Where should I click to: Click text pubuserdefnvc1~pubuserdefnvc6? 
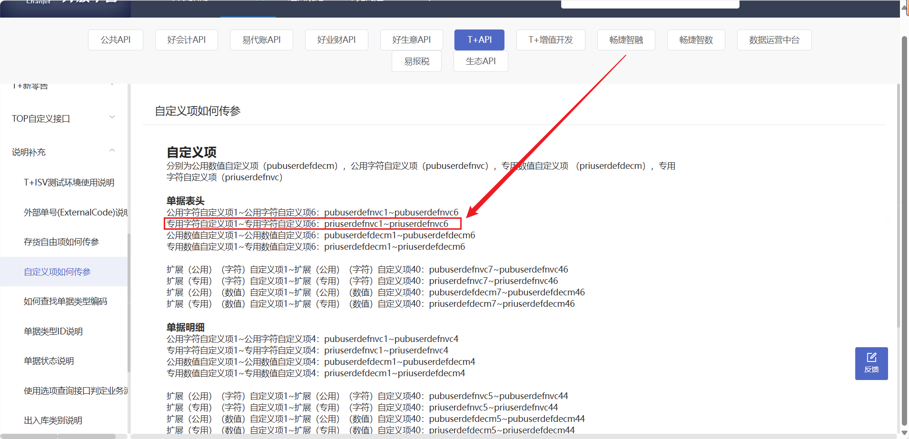(391, 212)
